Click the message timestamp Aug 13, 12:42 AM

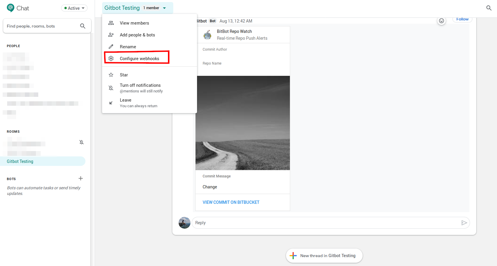click(236, 21)
